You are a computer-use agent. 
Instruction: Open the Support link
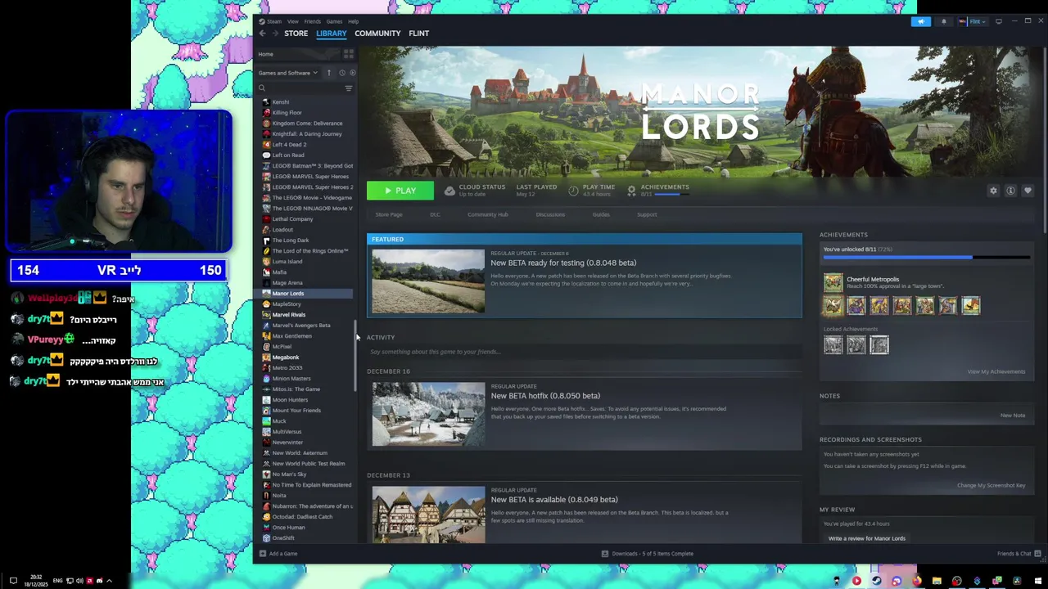click(x=647, y=214)
